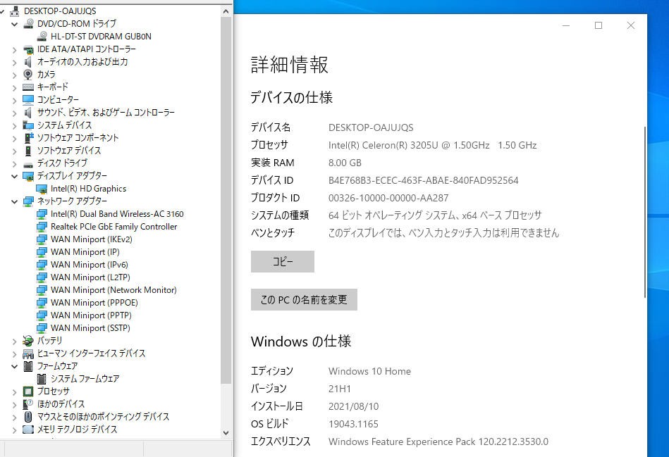
Task: Click the ディスプレイ アダプター category icon
Action: 28,175
